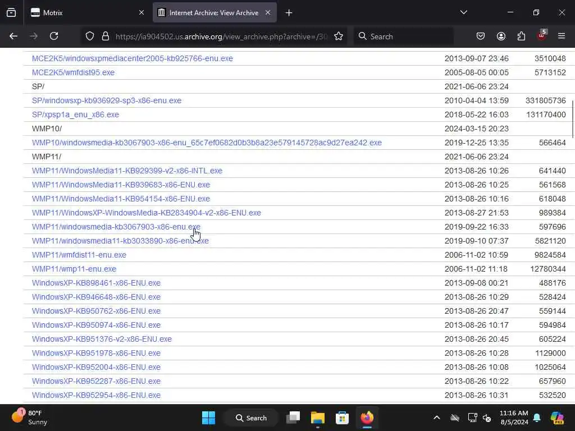Click date 2006-11-02 11:18
575x431 pixels.
(x=476, y=269)
